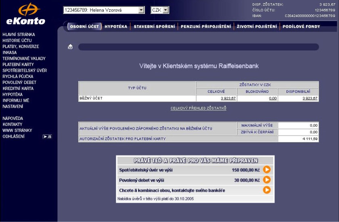Click Vítejte v Klientském systému Raiffeisenbank heading

click(x=199, y=66)
